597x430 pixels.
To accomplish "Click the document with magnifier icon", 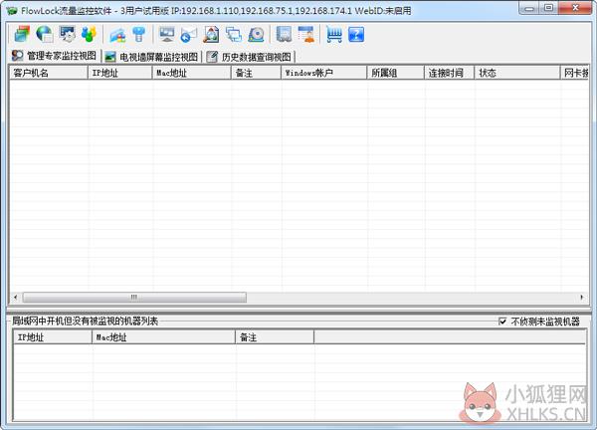I will point(211,34).
